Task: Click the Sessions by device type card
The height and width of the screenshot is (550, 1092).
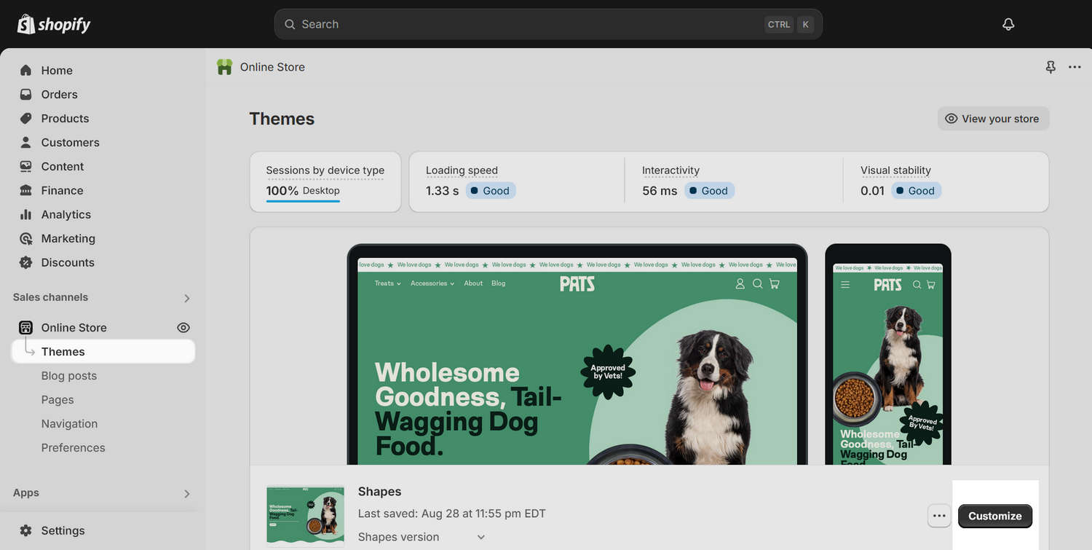Action: click(x=325, y=182)
